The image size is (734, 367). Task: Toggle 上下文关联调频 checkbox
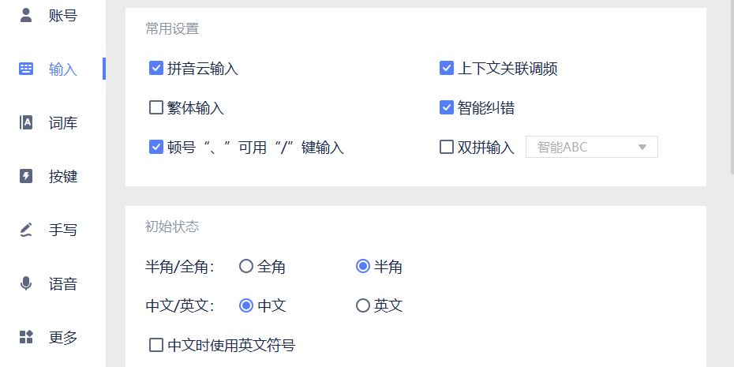coord(447,69)
